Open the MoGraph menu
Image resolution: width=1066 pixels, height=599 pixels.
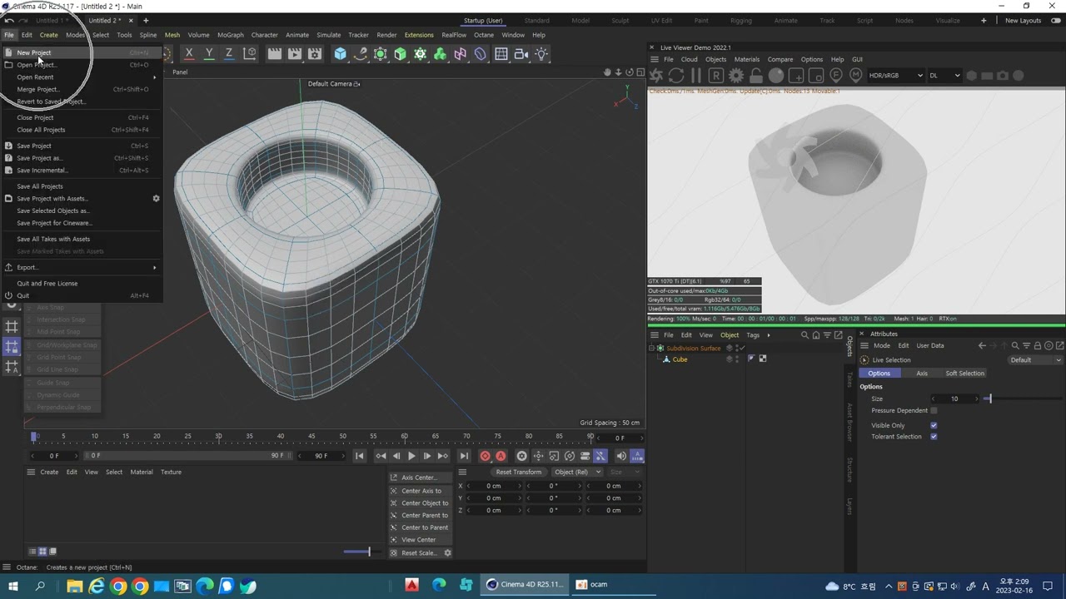pyautogui.click(x=231, y=35)
